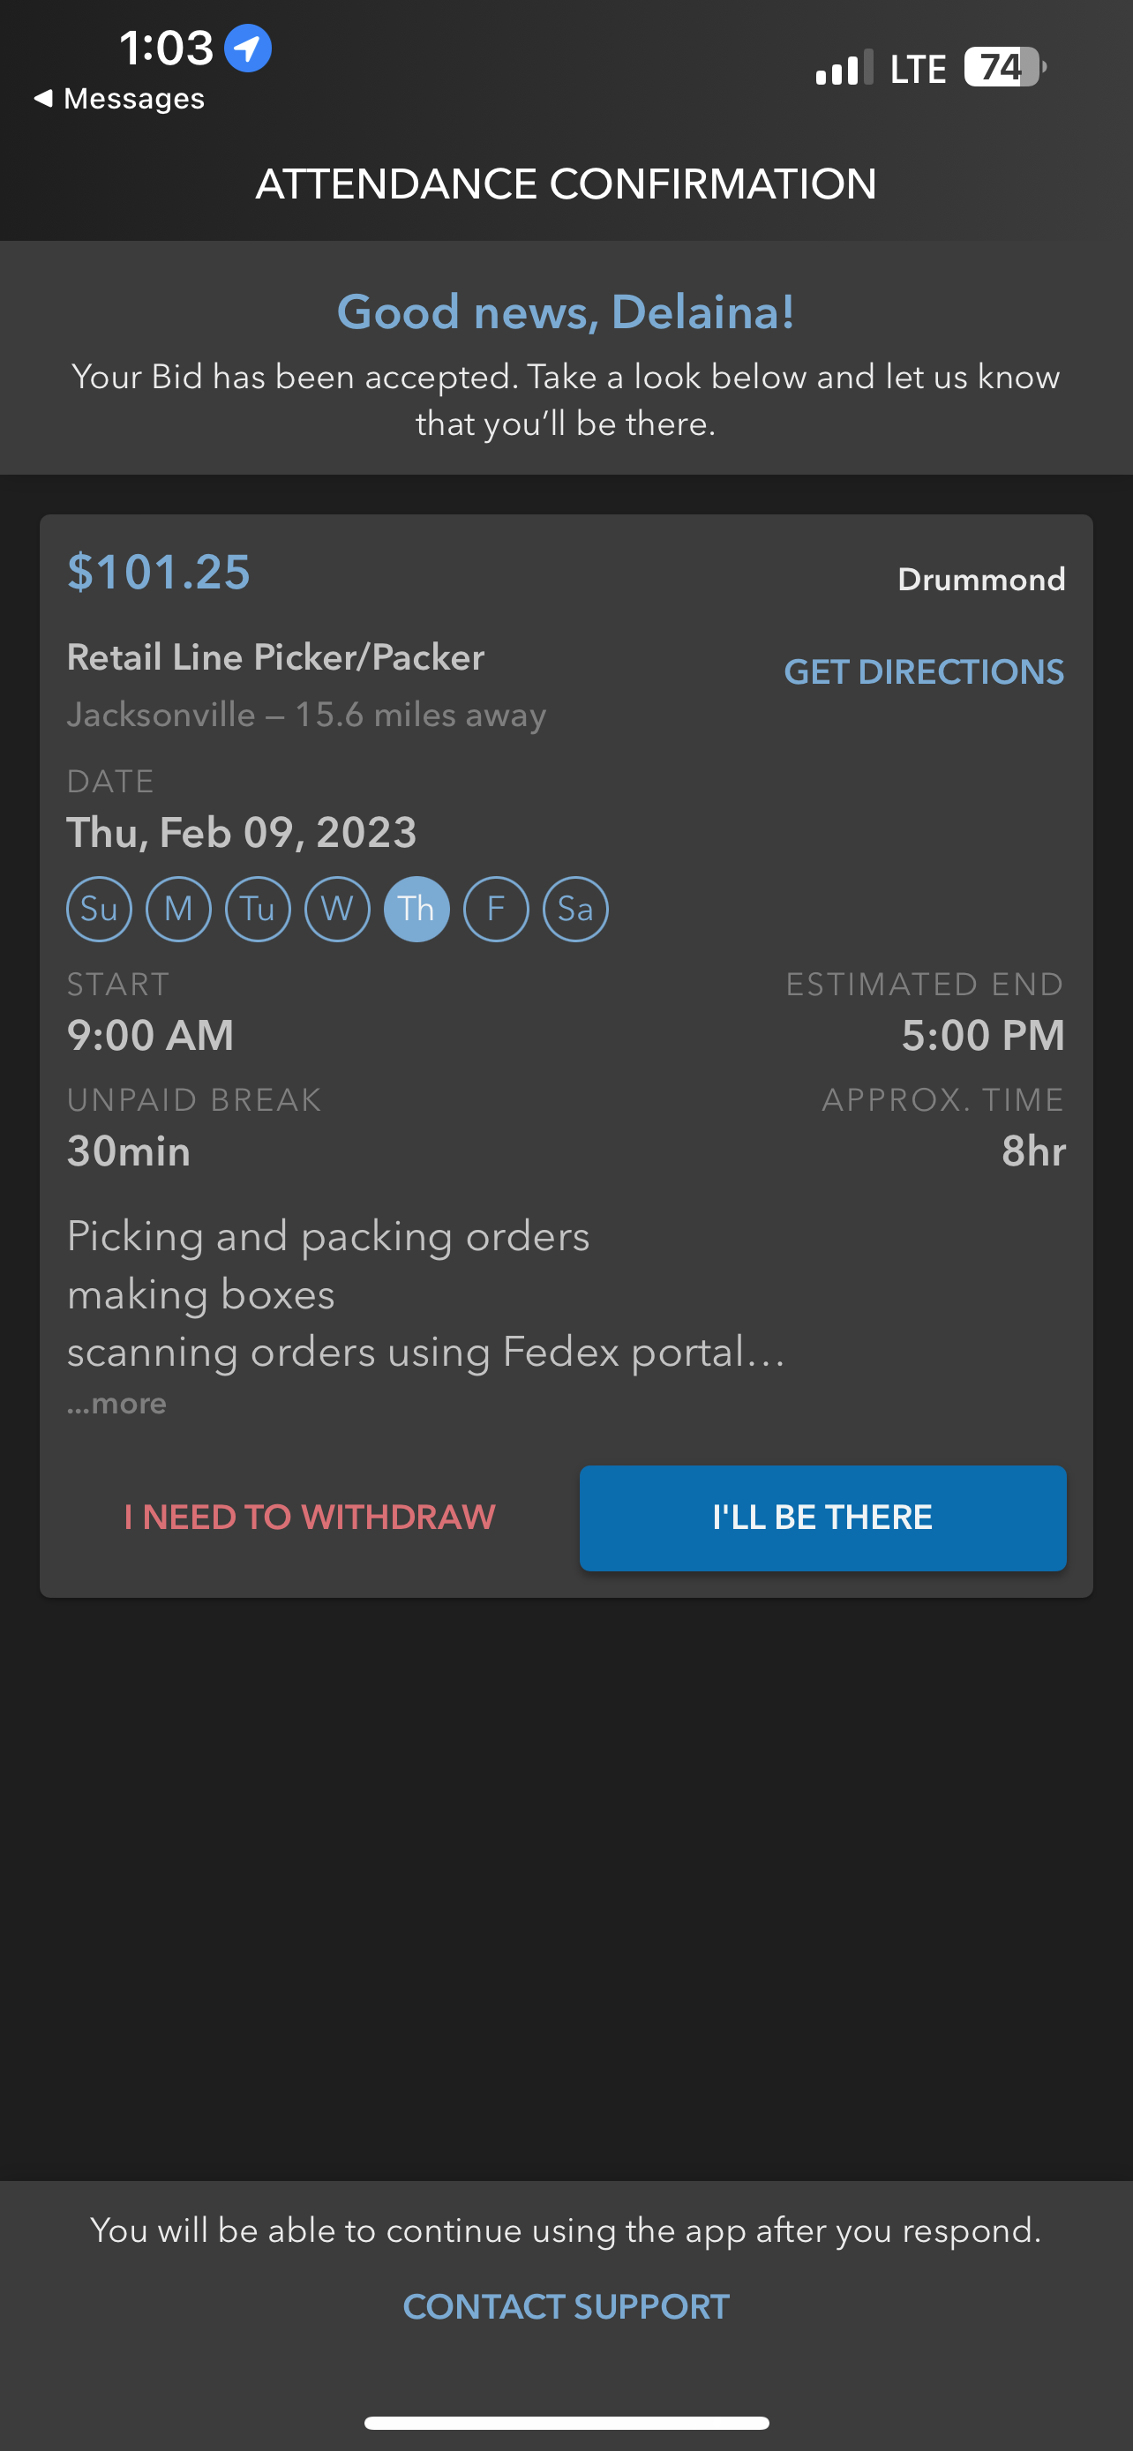
Task: Tap the back arrow to Messages
Action: click(x=43, y=98)
